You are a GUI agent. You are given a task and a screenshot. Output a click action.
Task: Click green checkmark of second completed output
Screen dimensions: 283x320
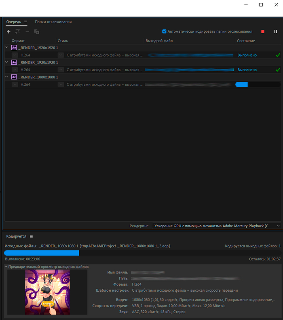(278, 70)
